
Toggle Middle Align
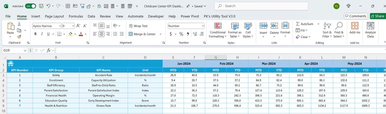pos(102,26)
